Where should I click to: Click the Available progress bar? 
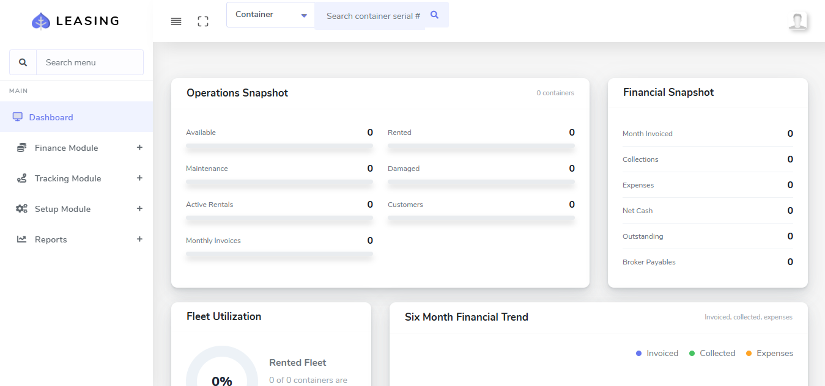[x=279, y=147]
